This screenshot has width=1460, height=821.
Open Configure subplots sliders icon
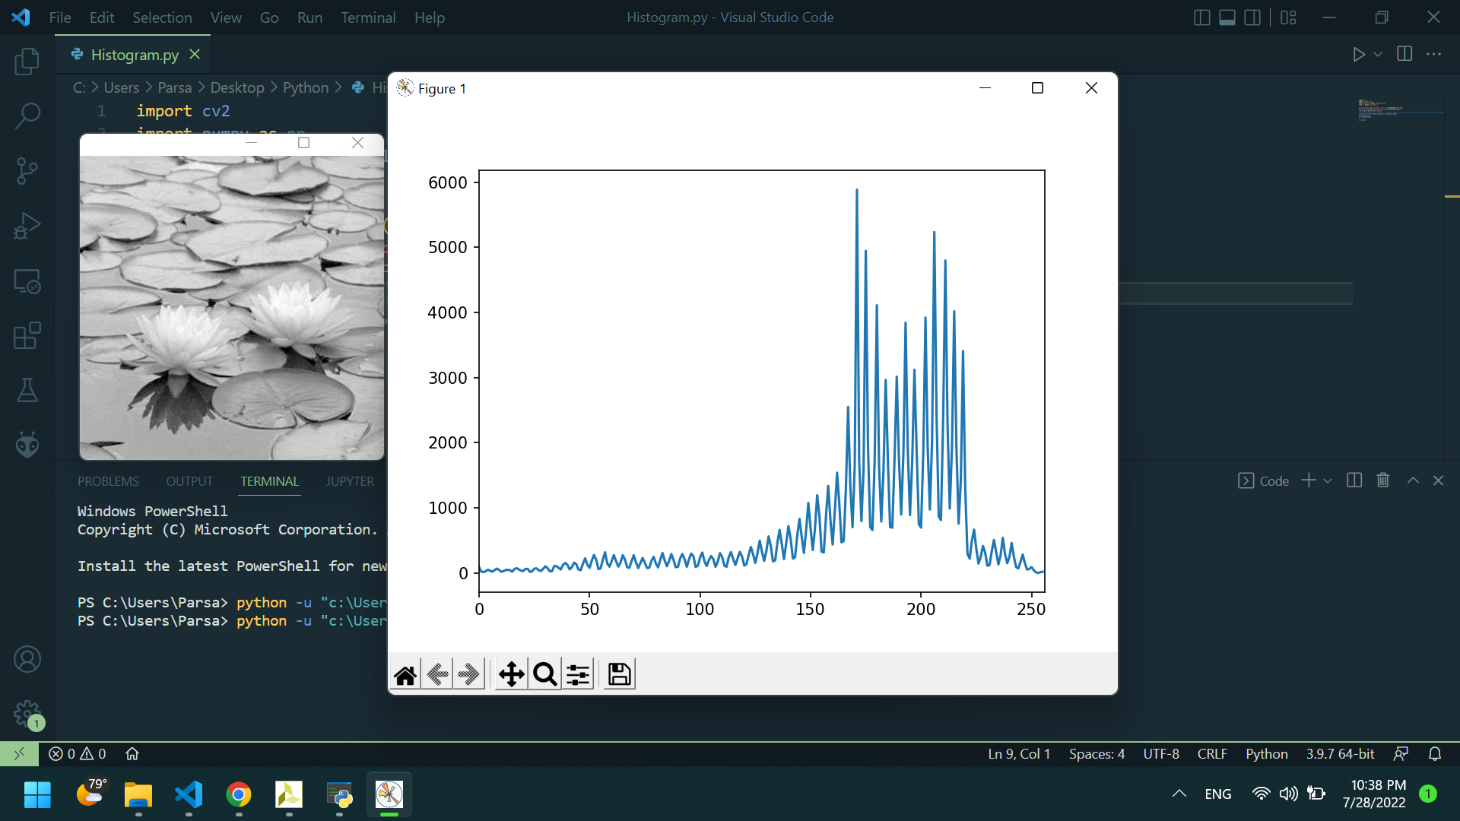coord(578,674)
